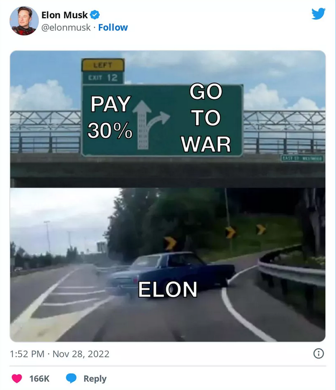Click the Reply text label
The image size is (336, 390).
coord(95,378)
